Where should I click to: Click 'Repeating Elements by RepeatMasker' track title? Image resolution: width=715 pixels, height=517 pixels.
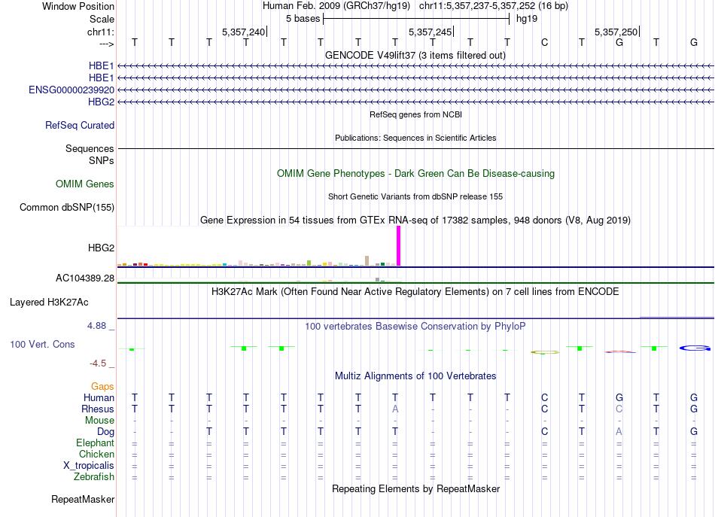click(416, 488)
